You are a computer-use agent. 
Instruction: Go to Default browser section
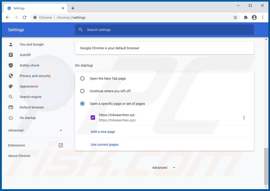pyautogui.click(x=32, y=107)
